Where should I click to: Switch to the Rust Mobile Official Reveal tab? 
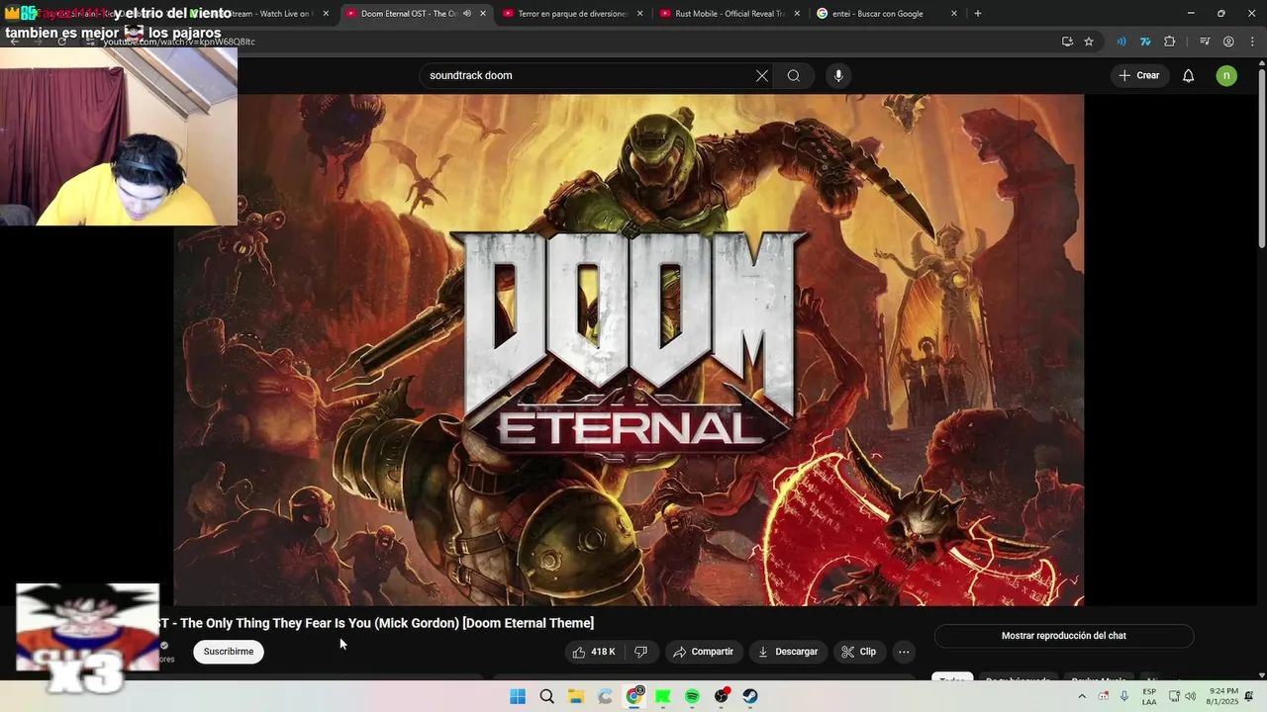[729, 14]
